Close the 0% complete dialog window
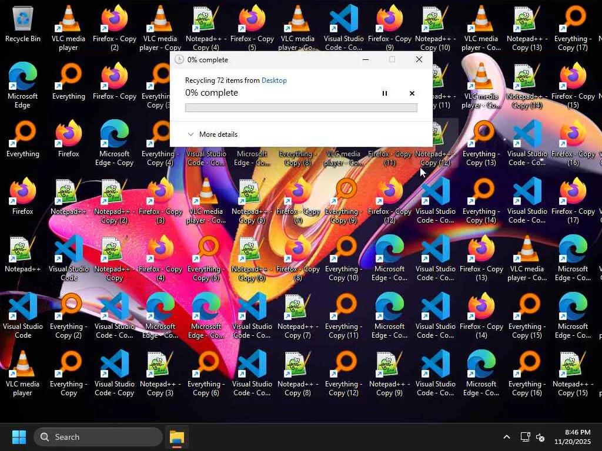The height and width of the screenshot is (451, 602). point(419,59)
